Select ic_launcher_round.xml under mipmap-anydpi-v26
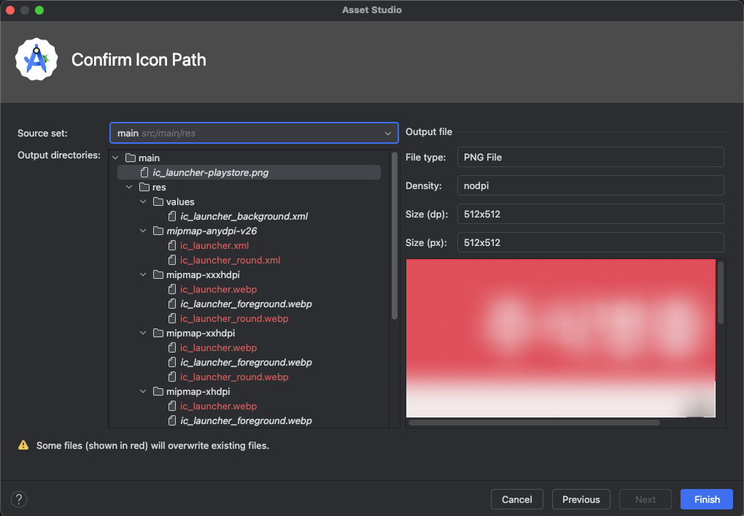The image size is (744, 516). [230, 260]
